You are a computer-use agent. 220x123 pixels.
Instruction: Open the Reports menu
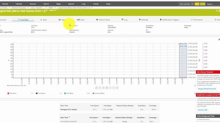point(71,4)
